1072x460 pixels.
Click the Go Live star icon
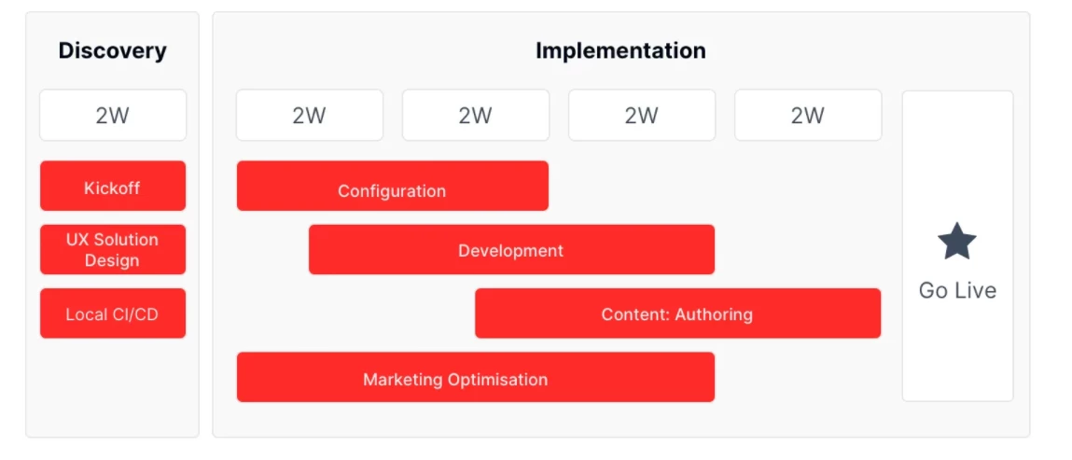tap(956, 242)
